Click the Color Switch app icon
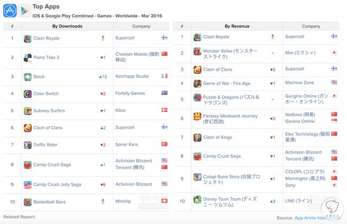The width and height of the screenshot is (347, 224). (x=28, y=94)
